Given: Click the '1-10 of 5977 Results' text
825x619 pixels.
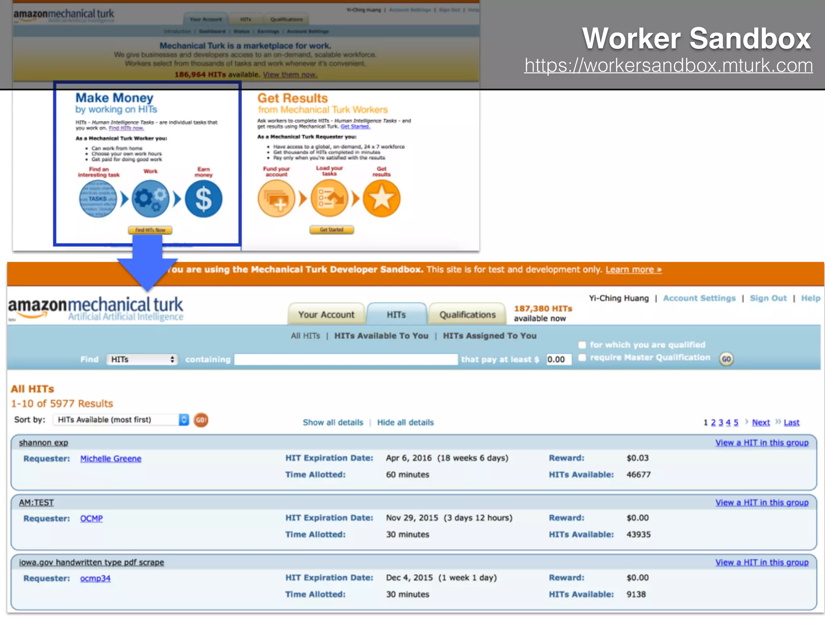Looking at the screenshot, I should (x=62, y=403).
